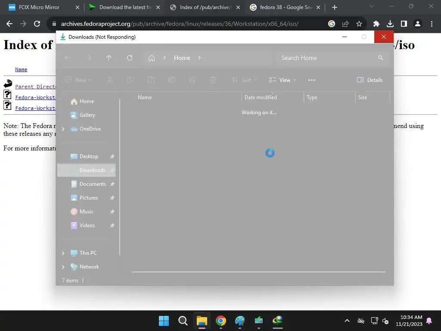Screen dimensions: 441x331
Task: Open the View dropdown in Explorer
Action: point(283,80)
